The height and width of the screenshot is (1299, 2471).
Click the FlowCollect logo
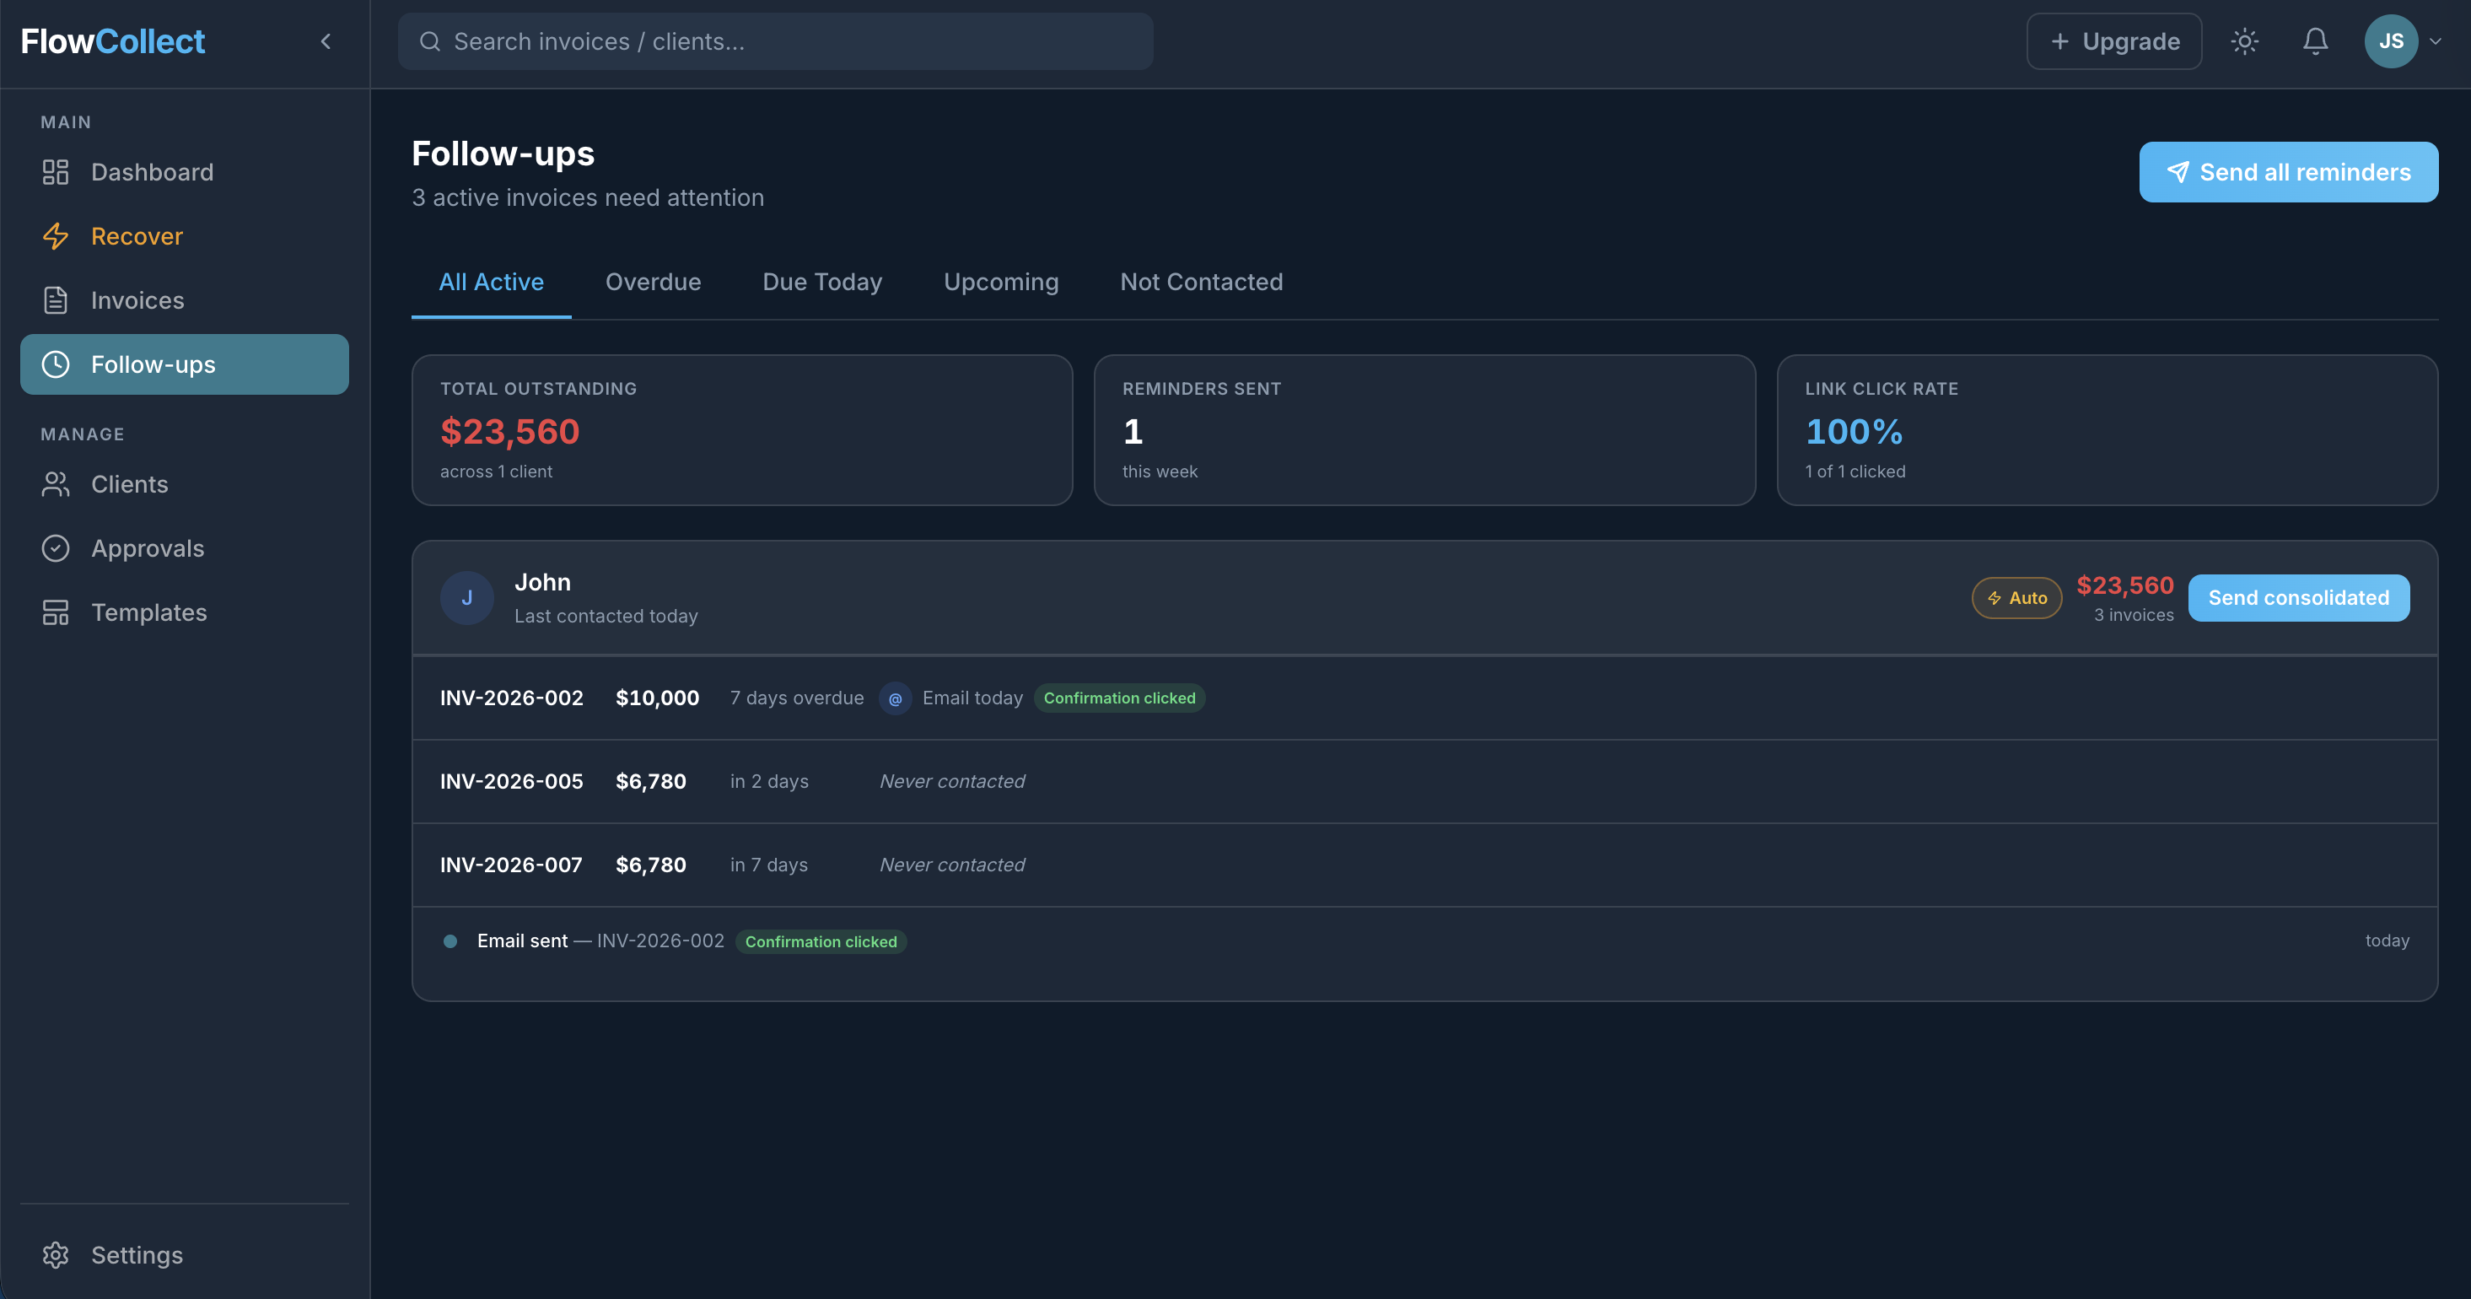(112, 41)
